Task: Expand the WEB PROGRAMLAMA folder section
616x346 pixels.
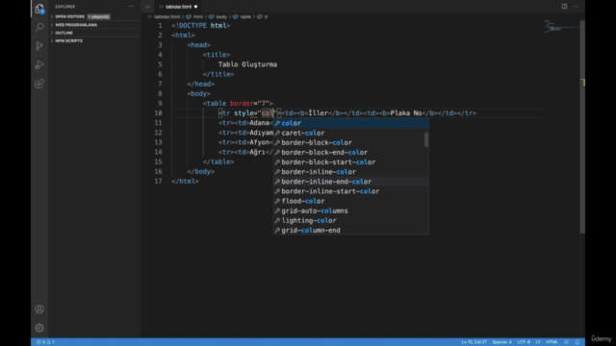Action: point(94,25)
